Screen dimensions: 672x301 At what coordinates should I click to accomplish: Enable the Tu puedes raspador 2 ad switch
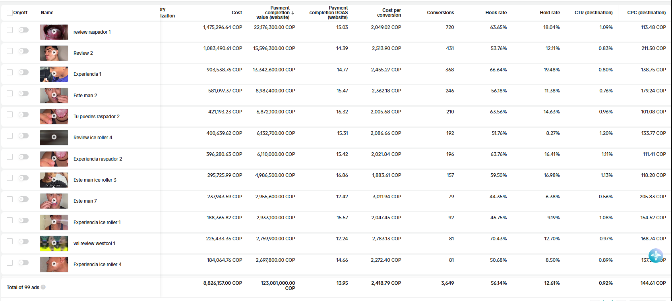23,115
